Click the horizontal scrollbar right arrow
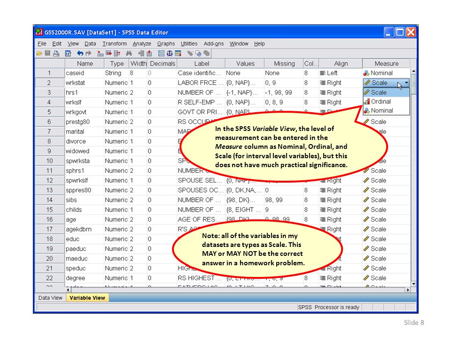The image size is (451, 338). (408, 290)
